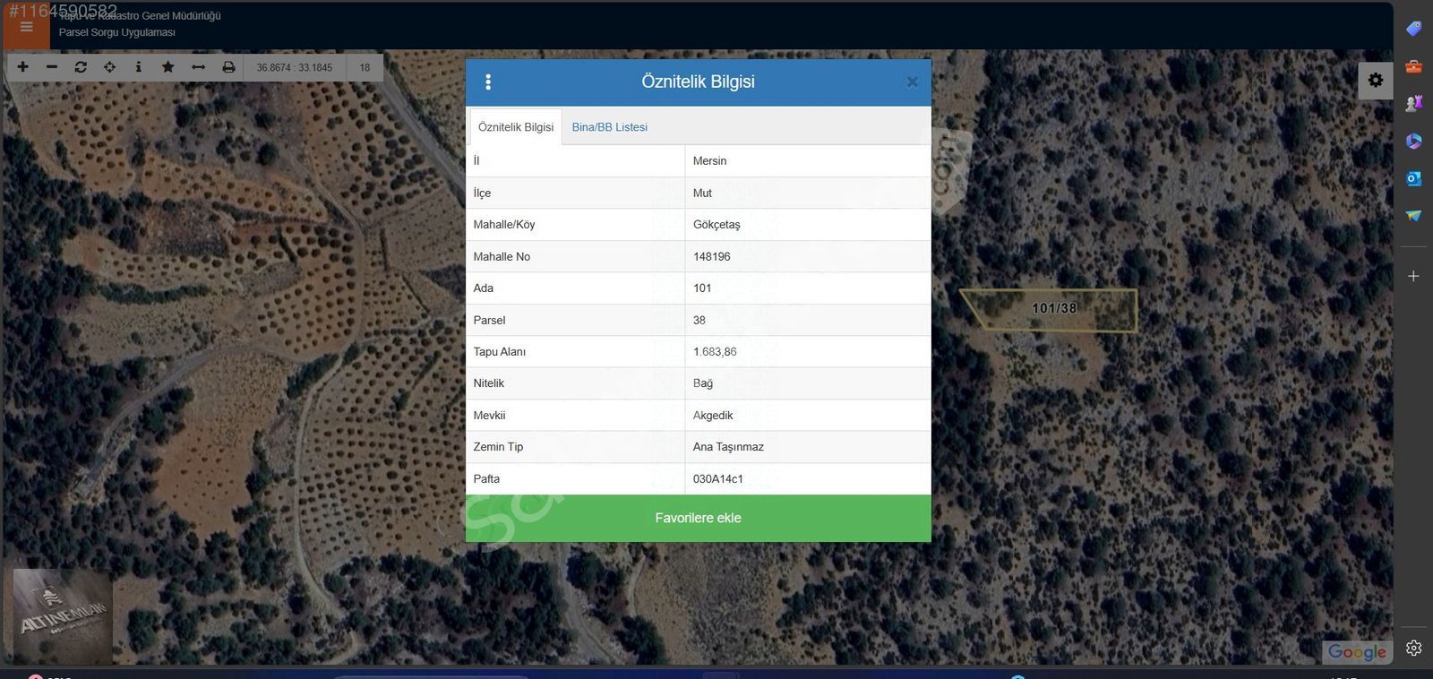The image size is (1433, 679).
Task: Open map settings gear on map
Action: click(1375, 81)
